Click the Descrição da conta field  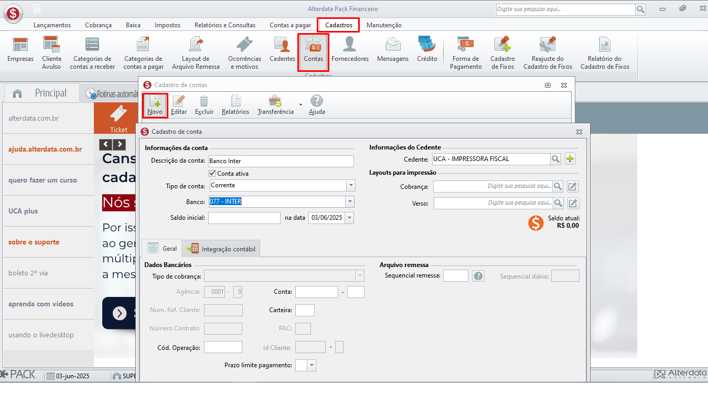(x=281, y=161)
